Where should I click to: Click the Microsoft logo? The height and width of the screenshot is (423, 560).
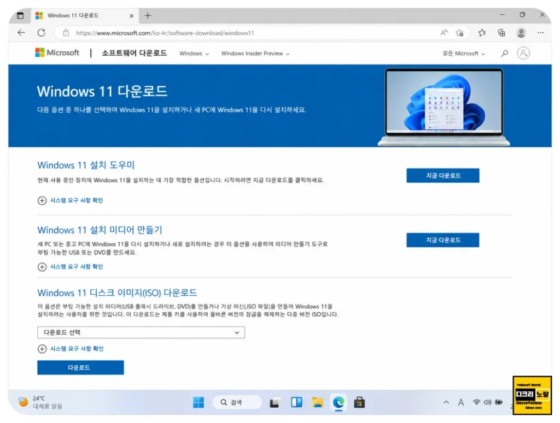(x=57, y=53)
